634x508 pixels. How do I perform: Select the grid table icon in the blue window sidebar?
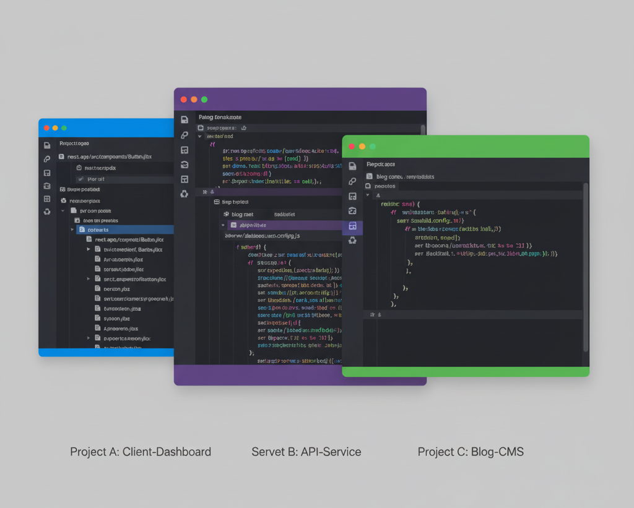47,199
